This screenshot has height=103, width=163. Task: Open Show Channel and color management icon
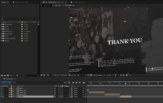[75, 75]
